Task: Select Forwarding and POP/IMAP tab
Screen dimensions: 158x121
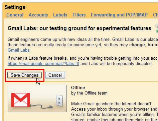Action: [x=119, y=15]
